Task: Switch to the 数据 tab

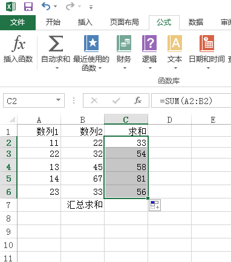Action: 196,22
